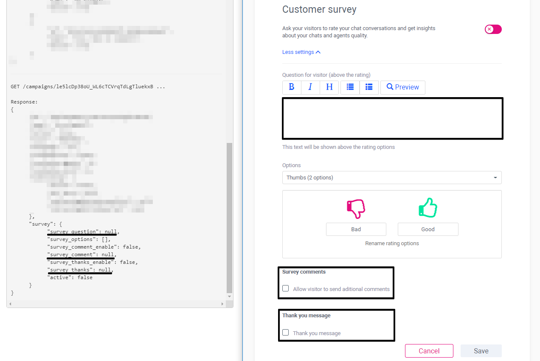Collapse the 'Less settings' section
Image resolution: width=540 pixels, height=361 pixels.
pos(301,52)
